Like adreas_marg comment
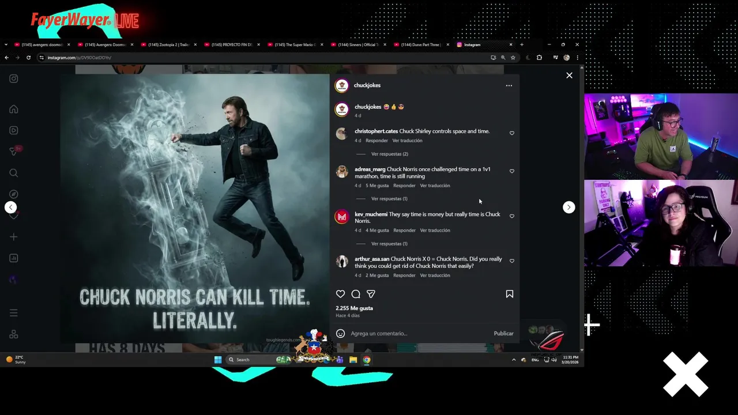 click(x=511, y=171)
